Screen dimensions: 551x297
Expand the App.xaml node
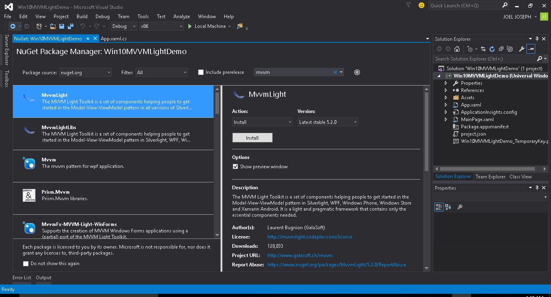click(446, 105)
